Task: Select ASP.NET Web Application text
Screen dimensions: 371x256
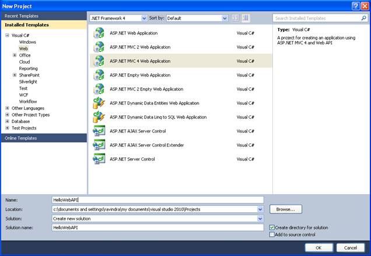Action: tap(134, 33)
